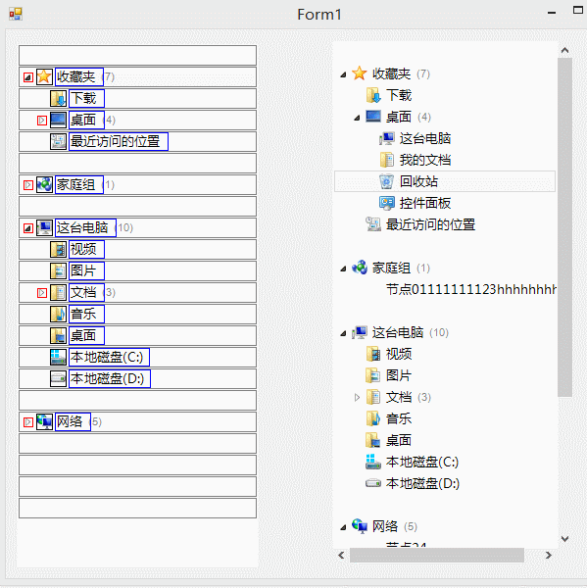This screenshot has height=588, width=587.
Task: Click the 网络 icon in the left outlined panel
Action: [44, 421]
